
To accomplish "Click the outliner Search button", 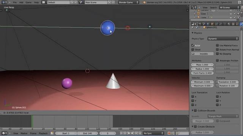I will click(213, 8).
